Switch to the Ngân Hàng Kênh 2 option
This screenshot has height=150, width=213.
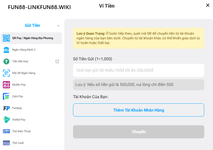(24, 50)
